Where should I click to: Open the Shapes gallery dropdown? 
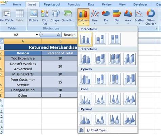56,17
